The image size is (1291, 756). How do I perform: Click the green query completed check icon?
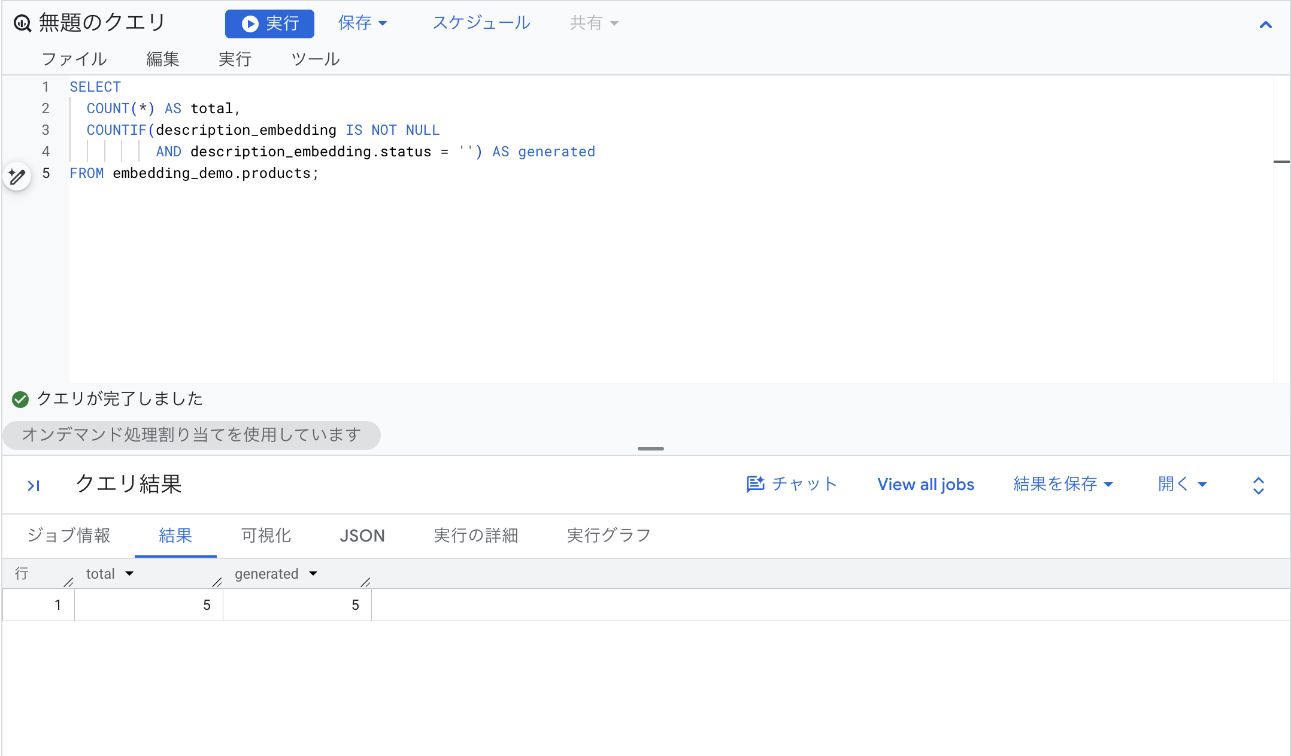[20, 399]
